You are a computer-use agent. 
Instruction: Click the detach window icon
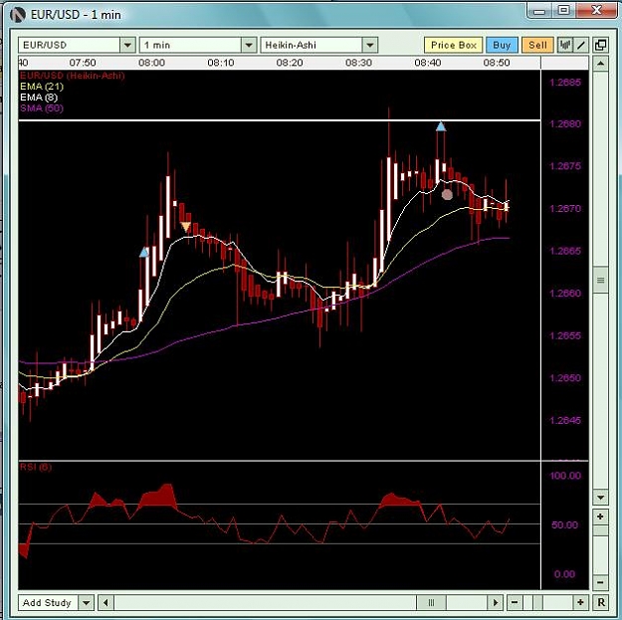pos(600,45)
